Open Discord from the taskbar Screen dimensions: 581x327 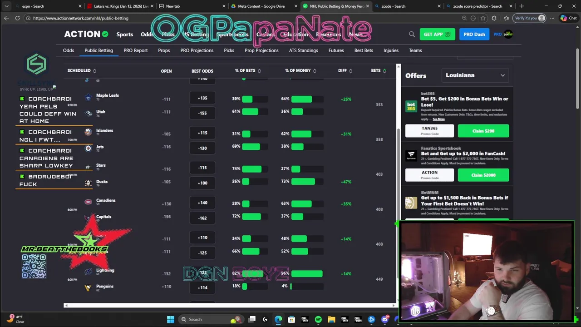click(385, 319)
